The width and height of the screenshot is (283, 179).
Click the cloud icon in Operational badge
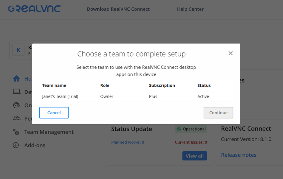(x=179, y=129)
